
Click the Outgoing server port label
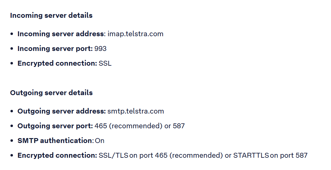55,126
